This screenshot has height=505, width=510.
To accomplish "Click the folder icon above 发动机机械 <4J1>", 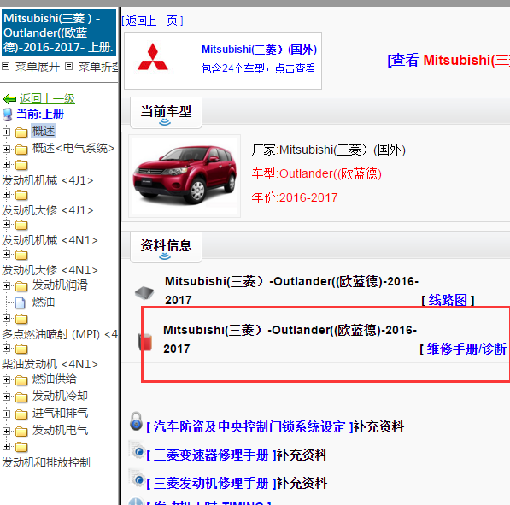I will (x=21, y=165).
